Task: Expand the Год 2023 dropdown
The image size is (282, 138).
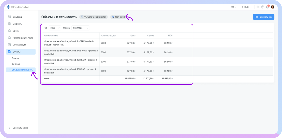Action: pos(55,28)
